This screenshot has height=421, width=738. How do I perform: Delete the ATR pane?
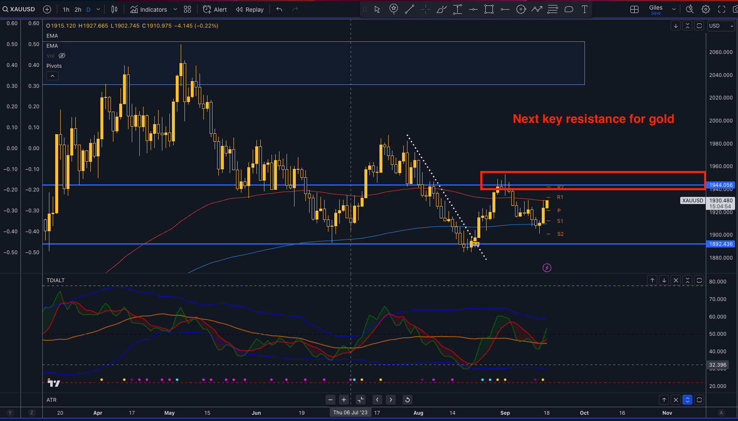pos(676,400)
